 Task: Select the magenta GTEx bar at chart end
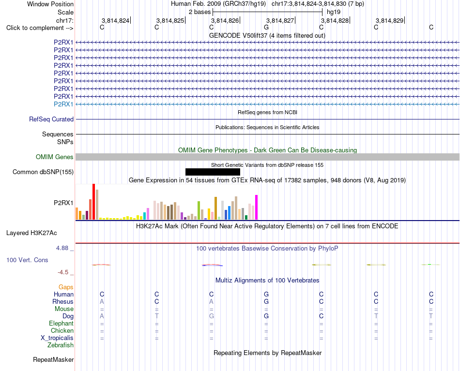(x=256, y=207)
